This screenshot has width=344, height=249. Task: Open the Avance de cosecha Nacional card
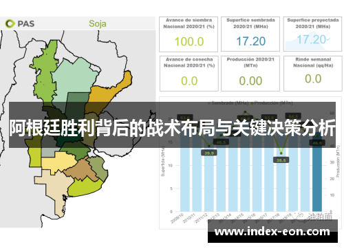pyautogui.click(x=189, y=74)
